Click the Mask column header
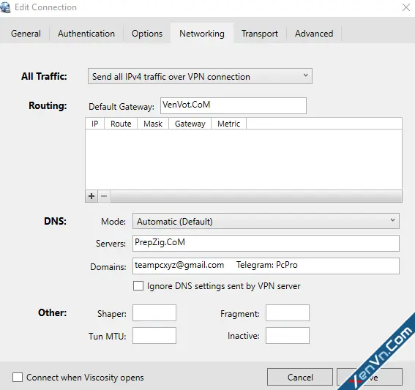415x390 pixels. [x=153, y=124]
